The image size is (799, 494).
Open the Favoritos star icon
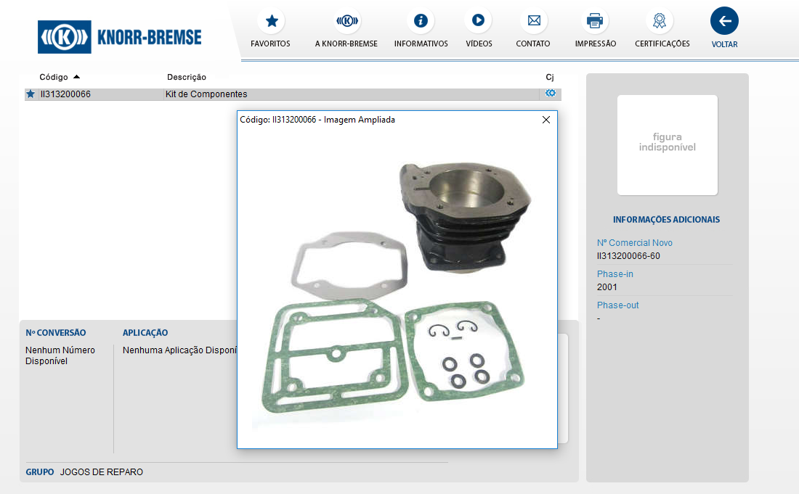click(x=271, y=21)
